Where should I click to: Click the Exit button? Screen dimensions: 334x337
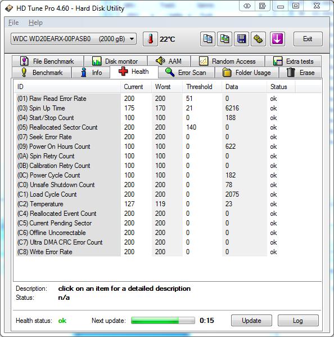click(308, 39)
